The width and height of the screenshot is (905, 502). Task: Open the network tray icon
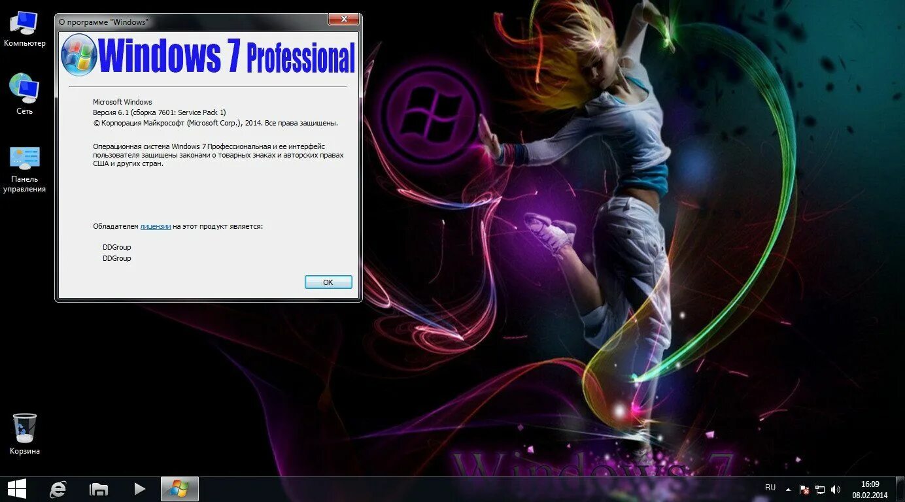tap(820, 489)
